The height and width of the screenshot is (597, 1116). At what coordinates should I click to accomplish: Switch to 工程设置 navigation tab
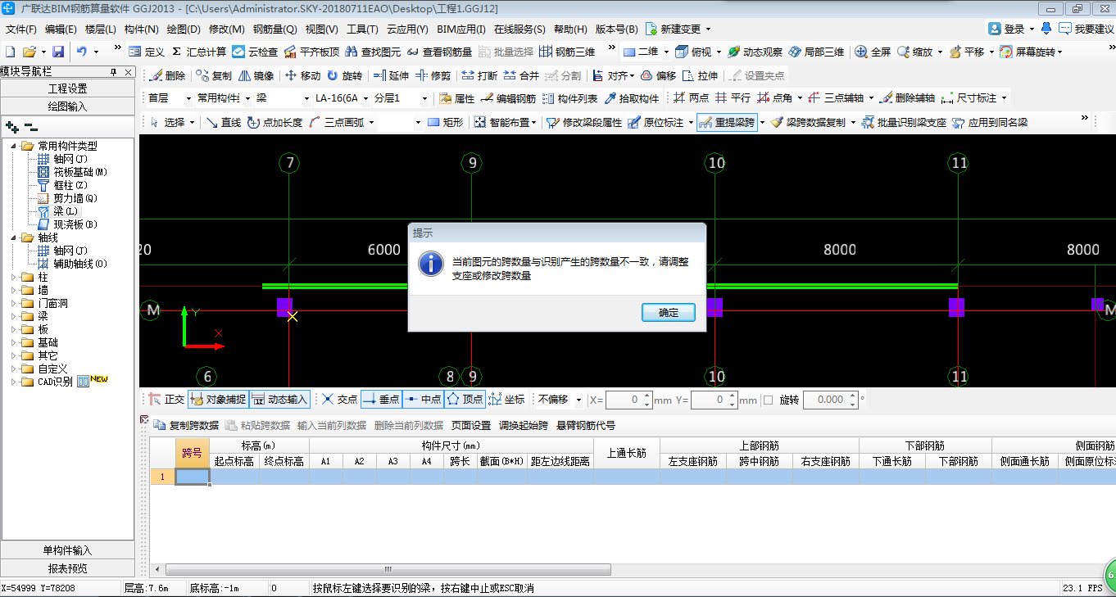point(68,88)
